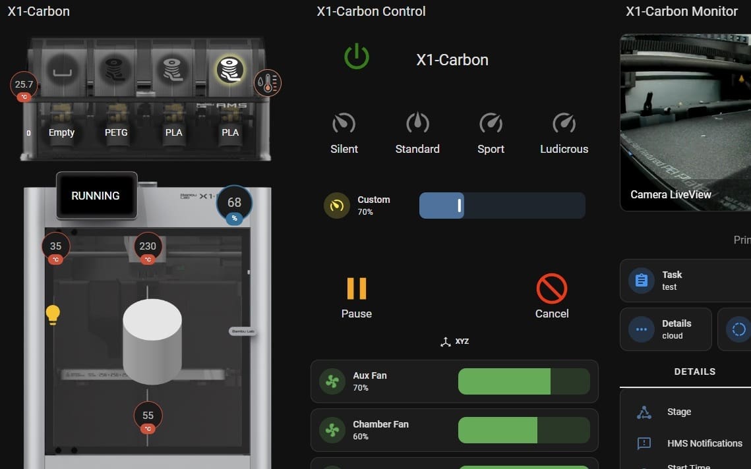
Task: Select the Empty AMS slot icon
Action: (x=62, y=70)
